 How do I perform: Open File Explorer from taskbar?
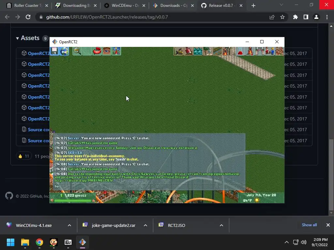(x=25, y=242)
